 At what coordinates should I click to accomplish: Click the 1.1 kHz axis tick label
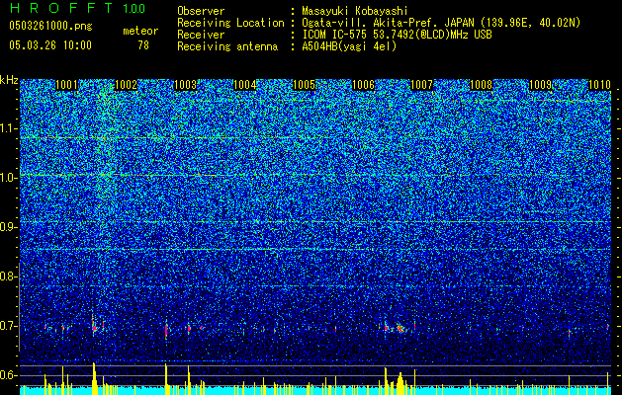point(9,129)
